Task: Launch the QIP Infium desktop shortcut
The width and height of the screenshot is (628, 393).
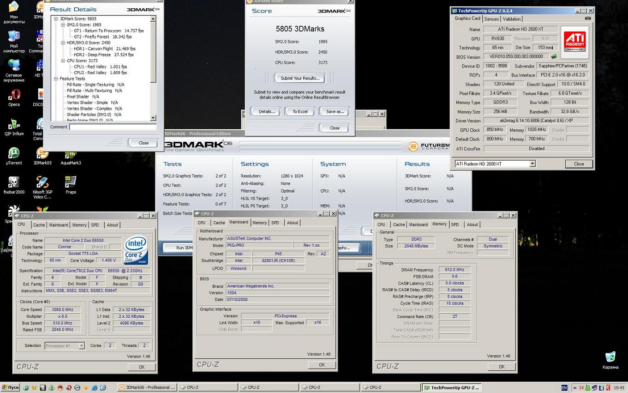Action: [x=14, y=127]
